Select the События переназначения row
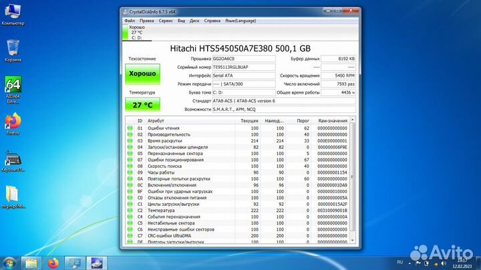481x270 pixels. click(x=237, y=217)
